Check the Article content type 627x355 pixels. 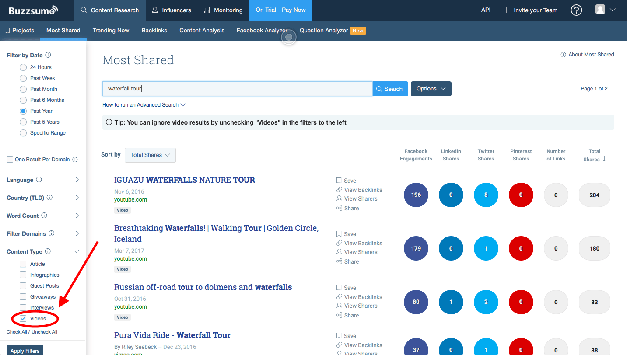[x=23, y=264]
